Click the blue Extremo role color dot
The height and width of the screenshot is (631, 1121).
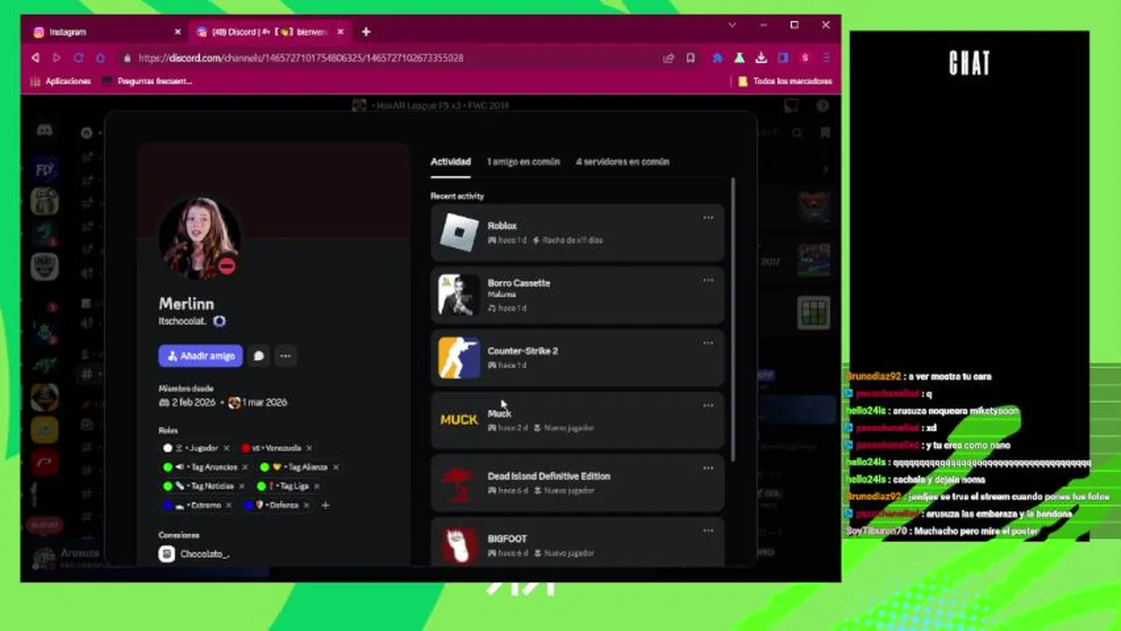[x=168, y=505]
